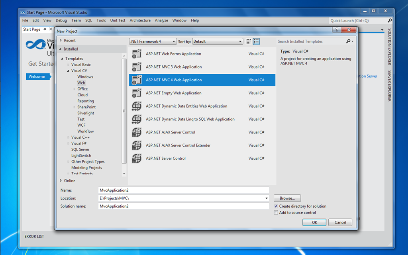
Task: Collapse the Visual C# tree node
Action: point(68,71)
